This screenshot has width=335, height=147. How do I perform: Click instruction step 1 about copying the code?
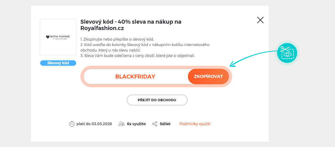coord(117,39)
